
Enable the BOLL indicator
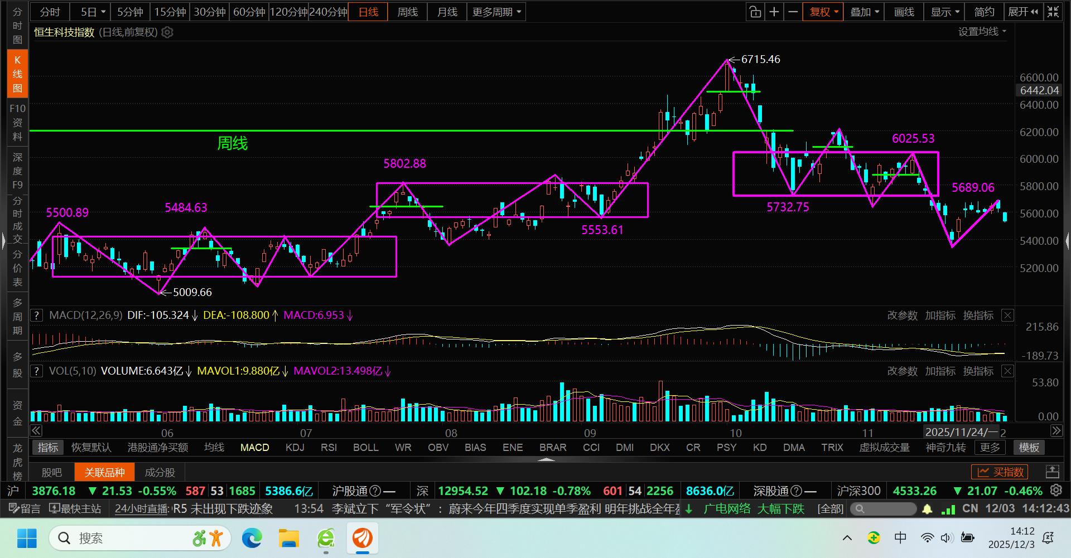click(366, 448)
